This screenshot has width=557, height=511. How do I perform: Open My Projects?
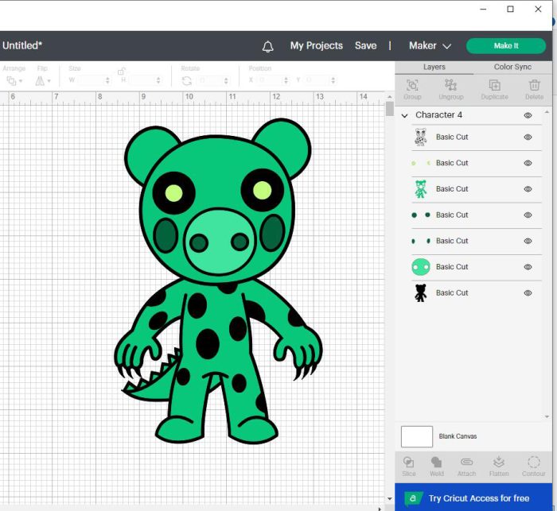(x=316, y=46)
